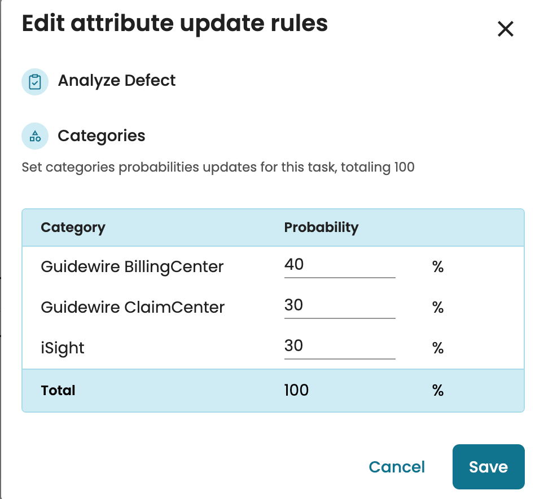The width and height of the screenshot is (544, 499).
Task: Save the attribute update rules
Action: click(x=488, y=467)
